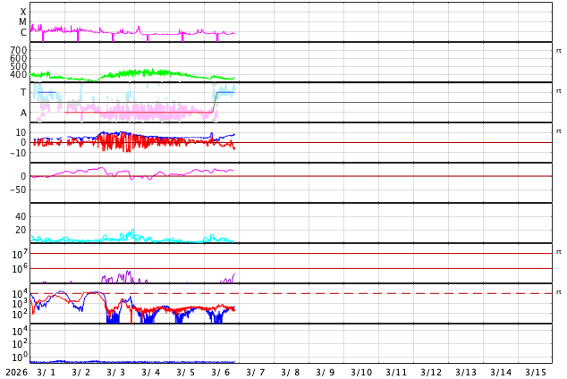The height and width of the screenshot is (379, 567).
Task: Click the A label on the left axis
Action: point(23,113)
